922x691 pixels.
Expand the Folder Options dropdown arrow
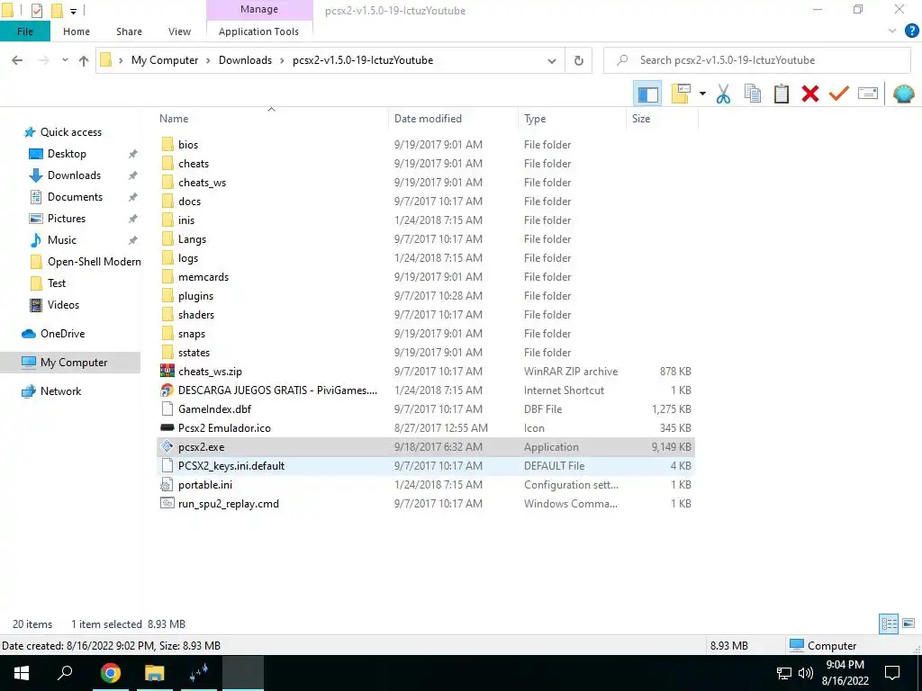point(702,94)
